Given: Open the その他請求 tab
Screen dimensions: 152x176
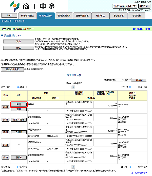Looking at the screenshot, I should coord(119,16).
